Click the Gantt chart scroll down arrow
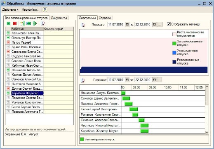This screenshot has width=214, height=149. tap(207, 133)
